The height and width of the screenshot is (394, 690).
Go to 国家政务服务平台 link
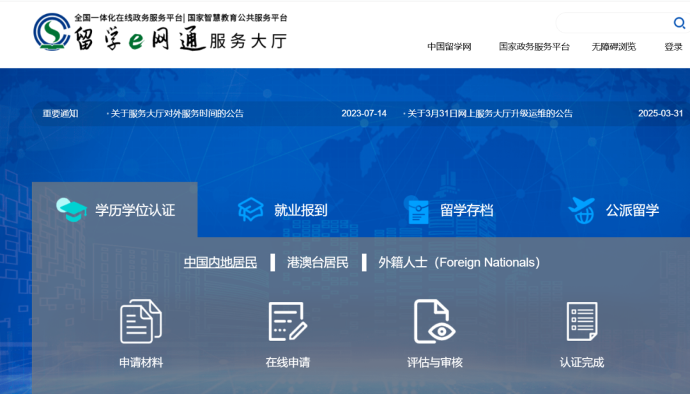534,47
